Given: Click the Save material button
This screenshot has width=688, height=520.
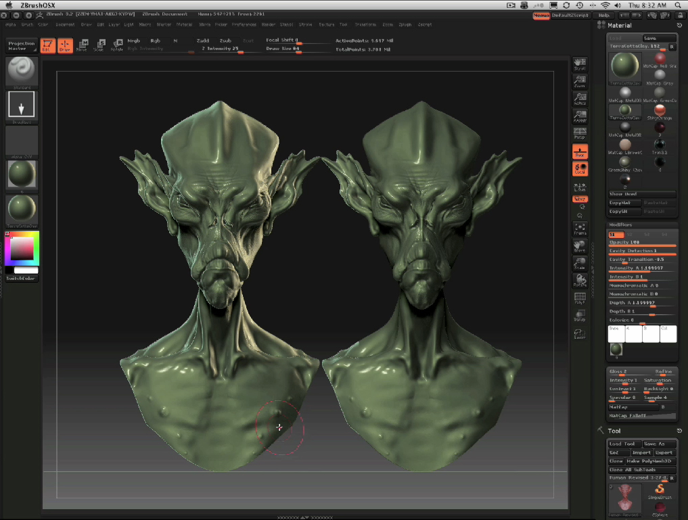Looking at the screenshot, I should pyautogui.click(x=659, y=38).
